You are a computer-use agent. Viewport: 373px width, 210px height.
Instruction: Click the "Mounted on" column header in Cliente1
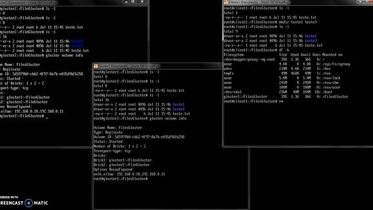(x=332, y=55)
